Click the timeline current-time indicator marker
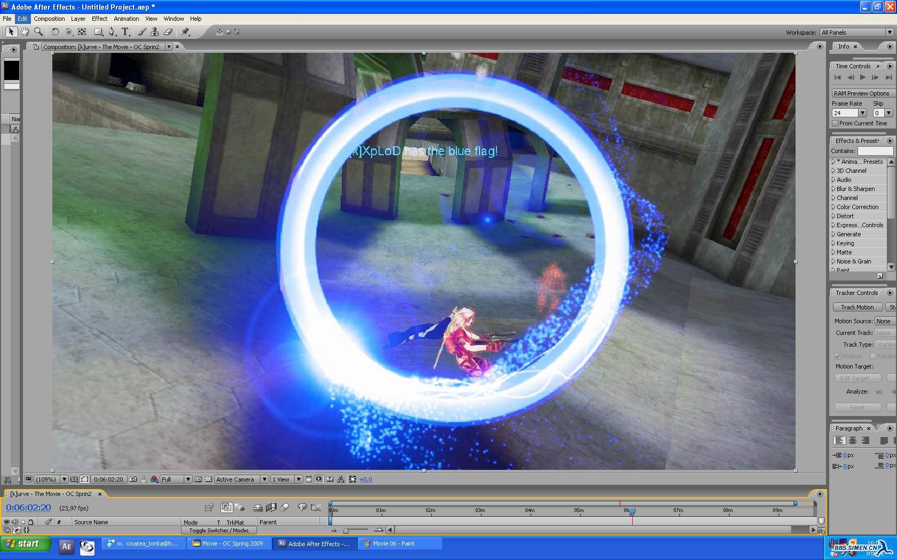The width and height of the screenshot is (897, 560). (x=632, y=512)
